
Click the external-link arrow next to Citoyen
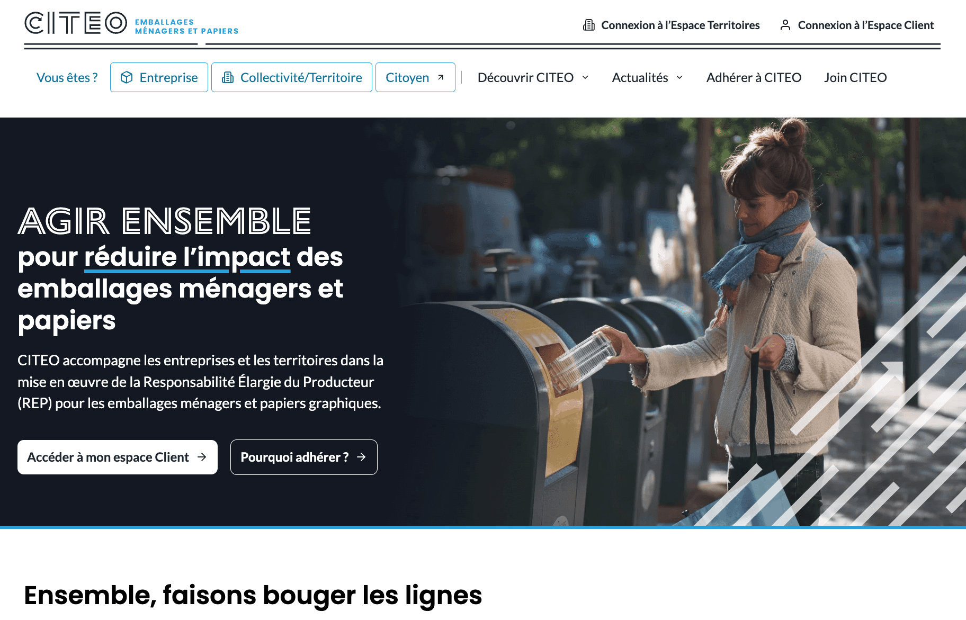pos(441,77)
